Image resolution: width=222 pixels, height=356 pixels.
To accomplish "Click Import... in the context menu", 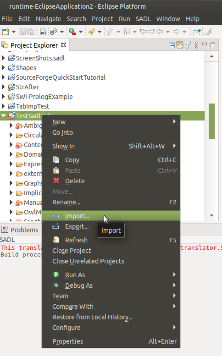I will (x=111, y=216).
